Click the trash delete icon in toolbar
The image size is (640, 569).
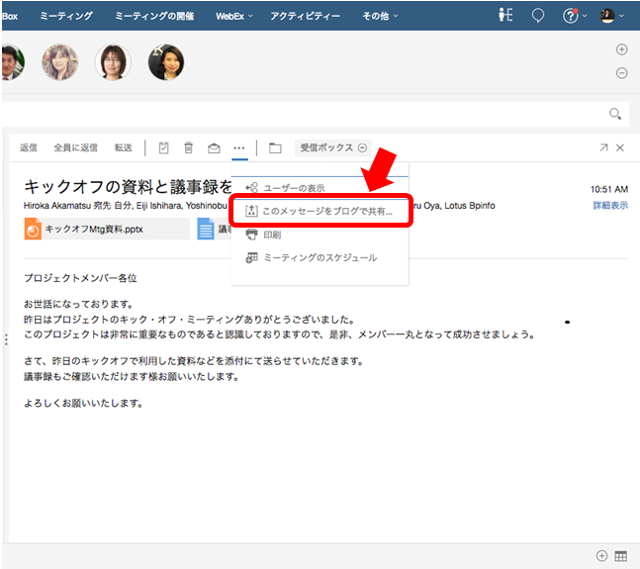pyautogui.click(x=188, y=148)
